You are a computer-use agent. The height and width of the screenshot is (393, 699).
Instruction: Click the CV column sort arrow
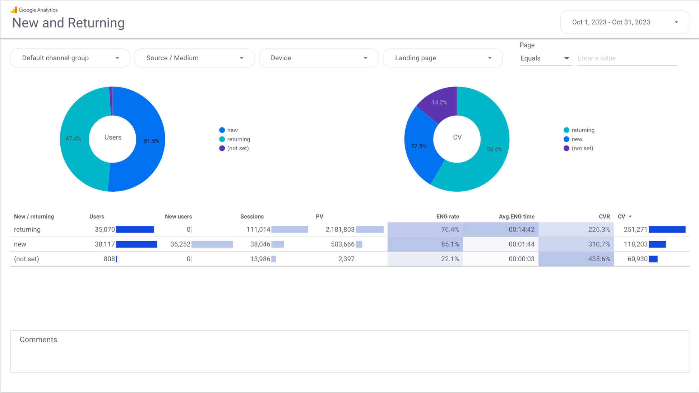coord(630,217)
